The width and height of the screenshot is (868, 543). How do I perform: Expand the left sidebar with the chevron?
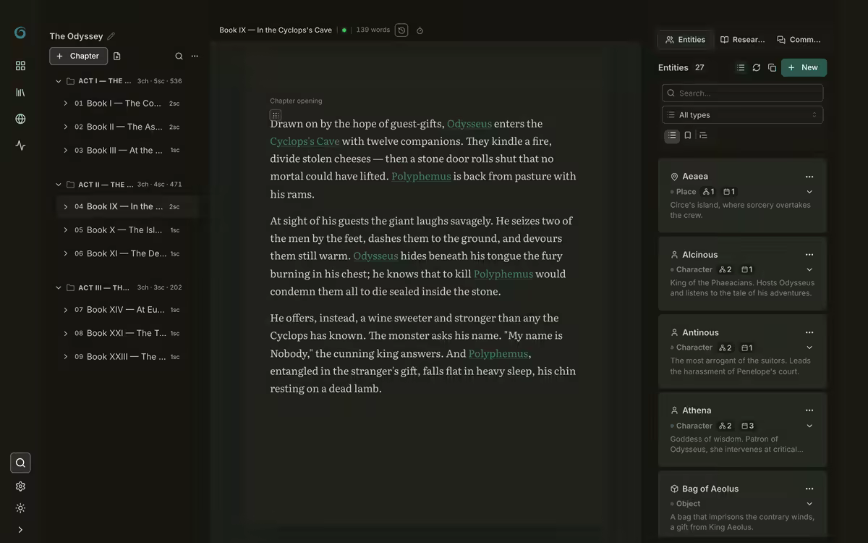20,530
